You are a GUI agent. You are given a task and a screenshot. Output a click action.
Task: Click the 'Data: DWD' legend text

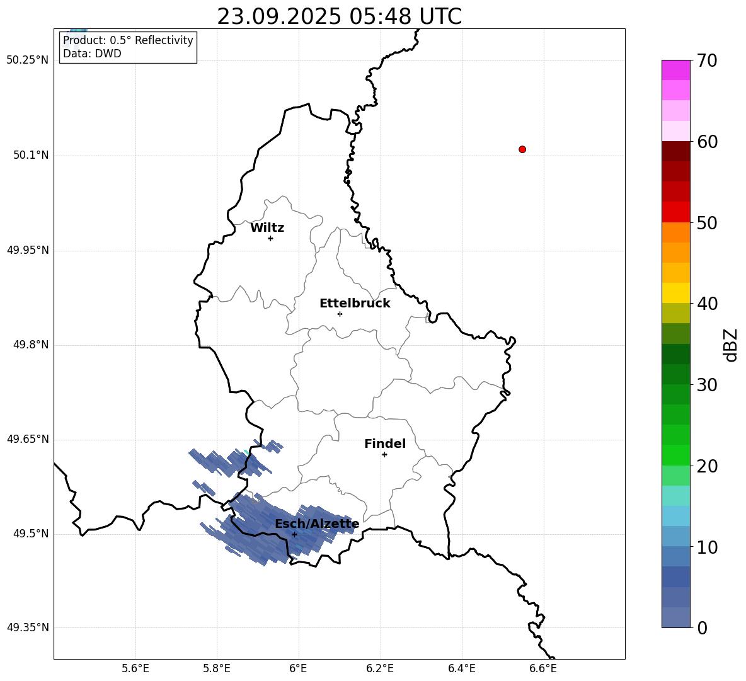tap(92, 54)
